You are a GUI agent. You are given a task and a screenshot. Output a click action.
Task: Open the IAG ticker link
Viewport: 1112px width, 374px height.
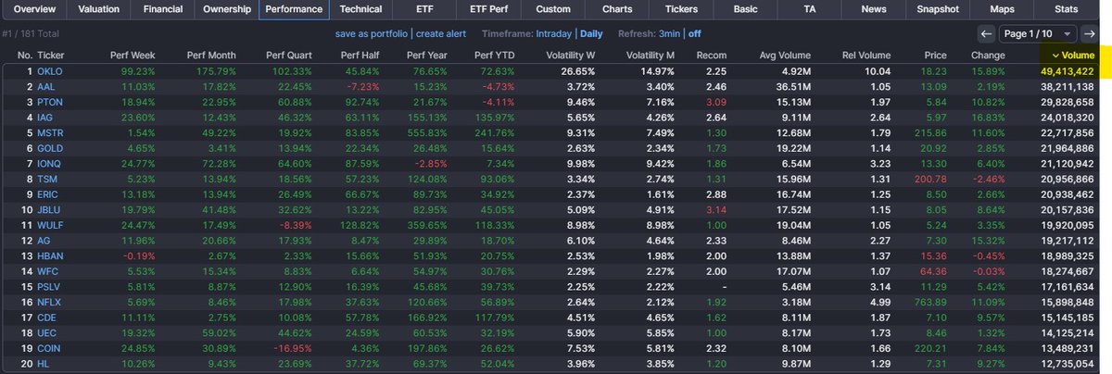coord(46,116)
